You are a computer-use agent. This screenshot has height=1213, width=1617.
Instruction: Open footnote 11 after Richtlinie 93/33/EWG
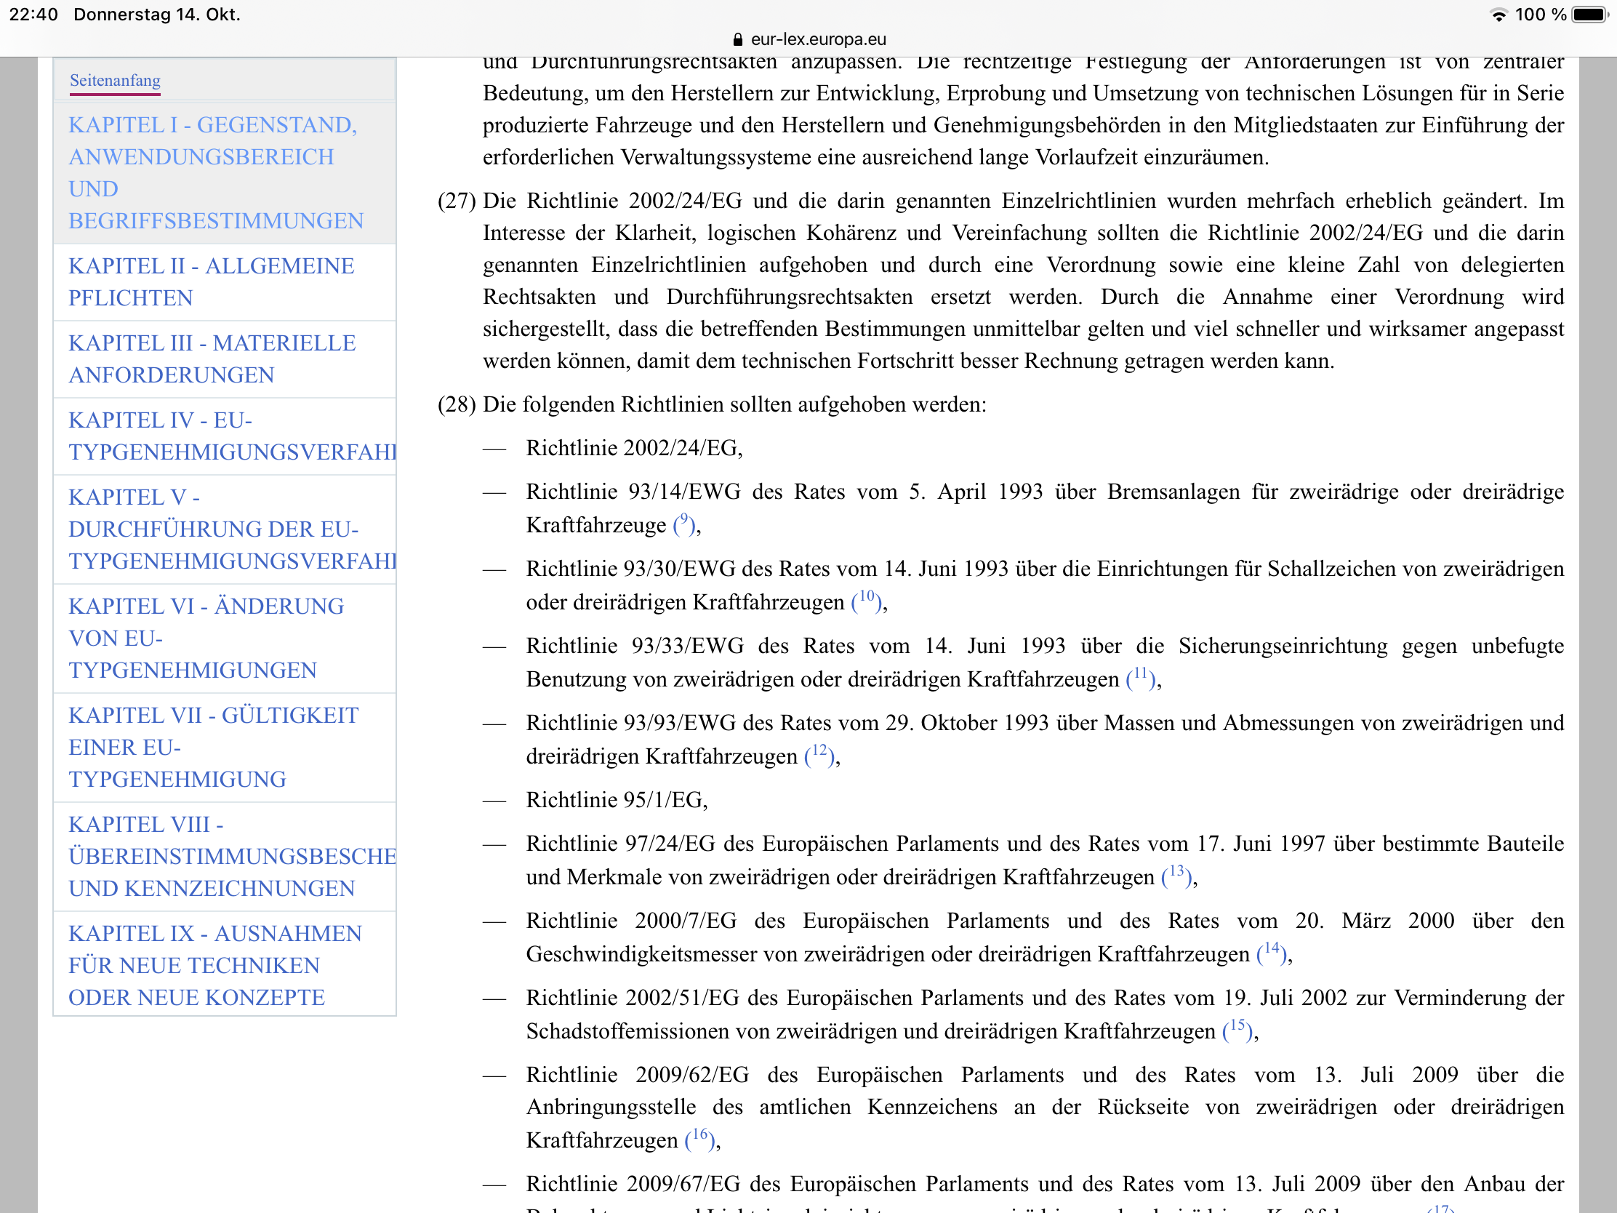[x=1140, y=677]
